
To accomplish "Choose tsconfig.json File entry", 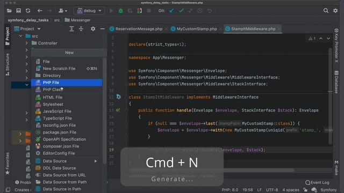I will pyautogui.click(x=67, y=125).
